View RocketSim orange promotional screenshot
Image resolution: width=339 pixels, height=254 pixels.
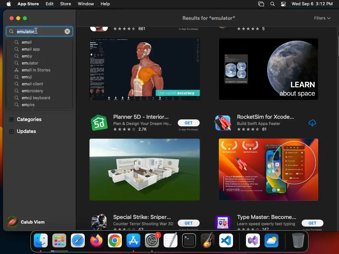(x=268, y=170)
